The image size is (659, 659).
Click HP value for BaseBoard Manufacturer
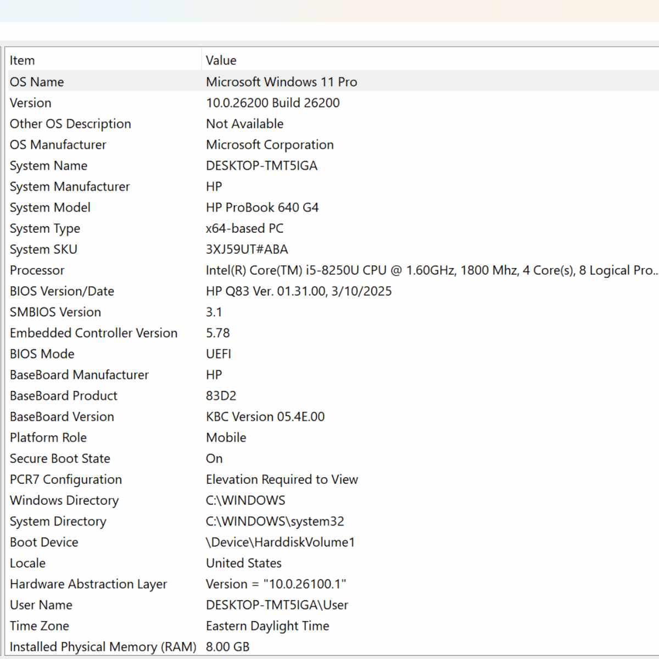pyautogui.click(x=214, y=374)
